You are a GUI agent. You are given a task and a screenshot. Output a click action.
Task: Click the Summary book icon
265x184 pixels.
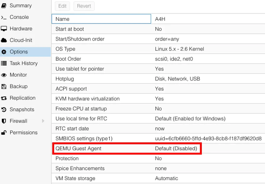coord(4,6)
